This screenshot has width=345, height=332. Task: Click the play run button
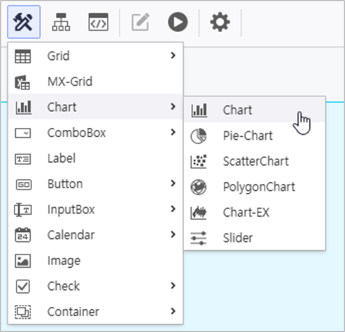178,22
